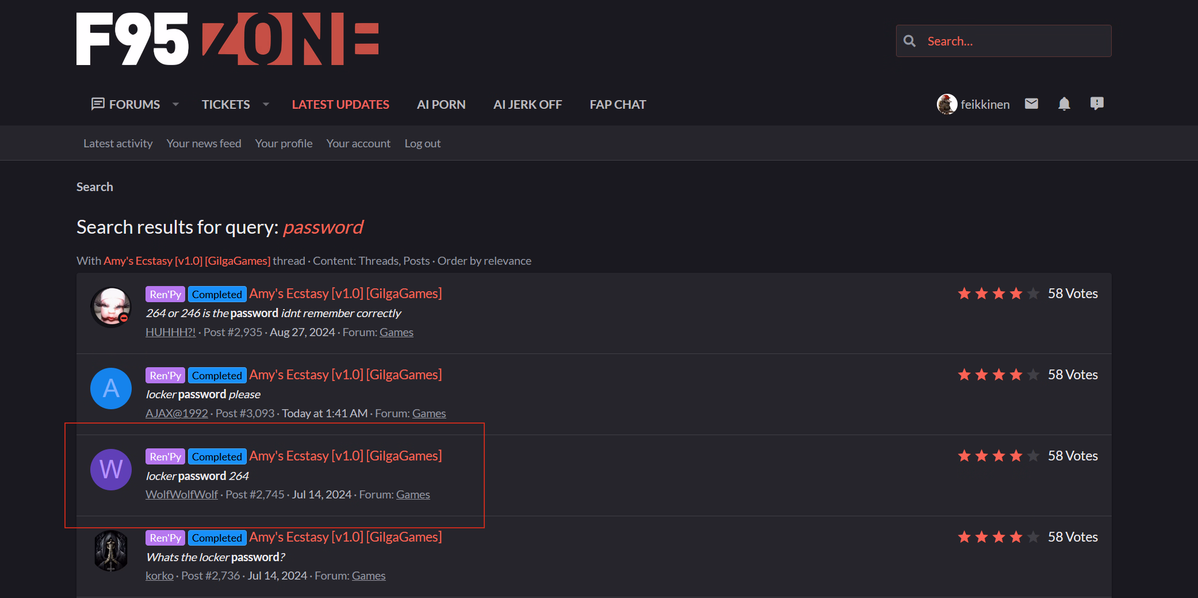Click the Log out link

coord(422,143)
